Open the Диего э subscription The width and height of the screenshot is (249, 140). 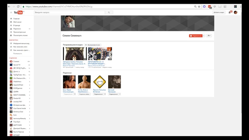point(16,72)
